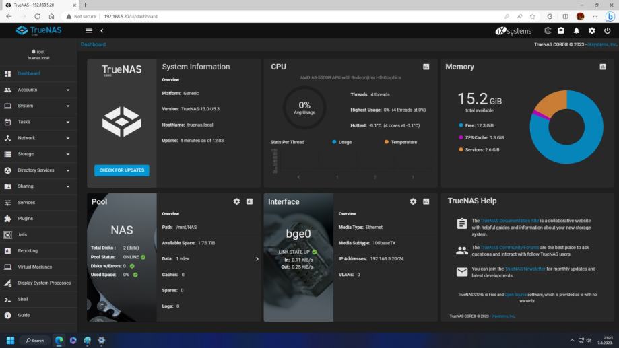
Task: Click the Memory donut chart
Action: [566, 127]
